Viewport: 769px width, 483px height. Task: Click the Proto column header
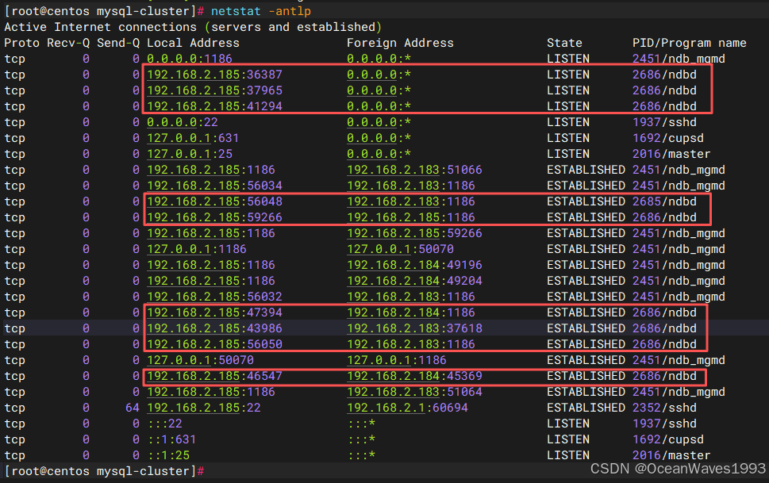(x=21, y=43)
